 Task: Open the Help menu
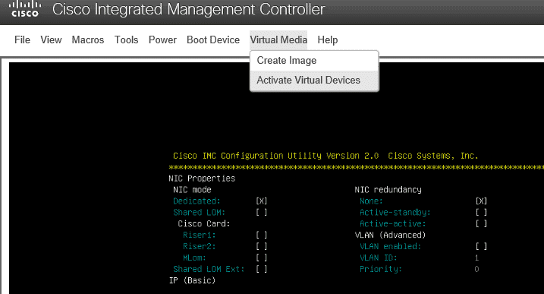point(328,40)
